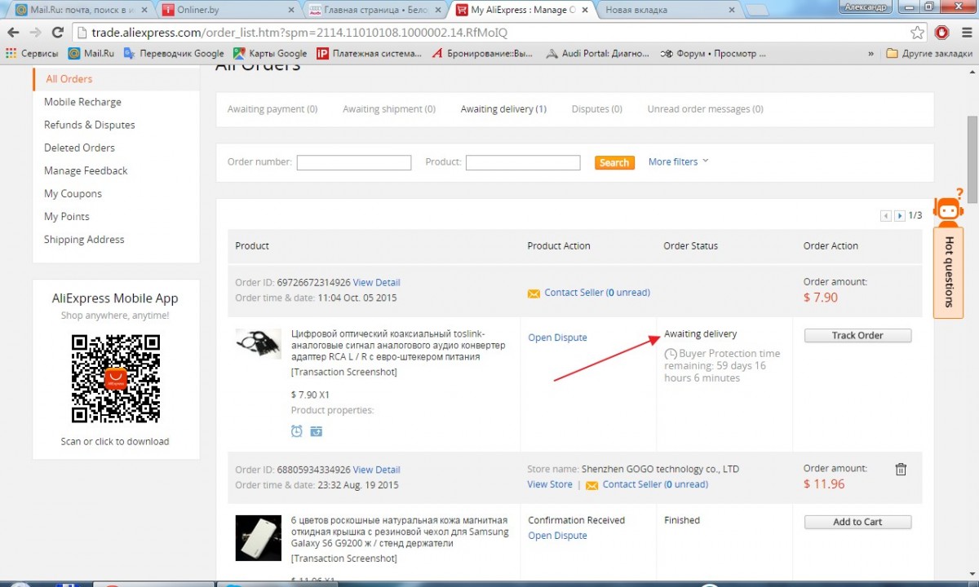Filter by Awaiting shipment (0)
The width and height of the screenshot is (979, 587).
(389, 109)
